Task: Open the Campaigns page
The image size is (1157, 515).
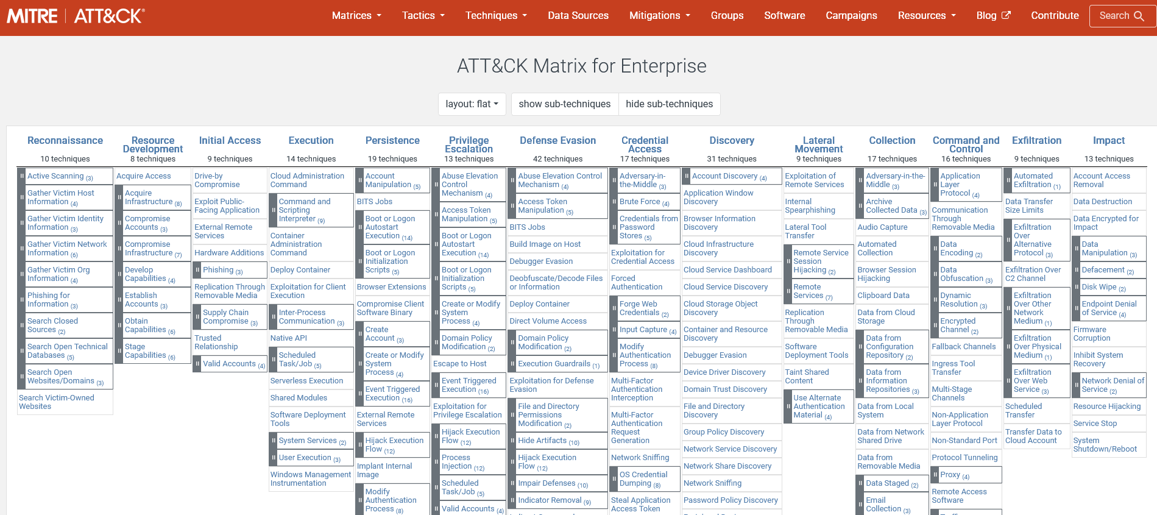Action: 851,16
